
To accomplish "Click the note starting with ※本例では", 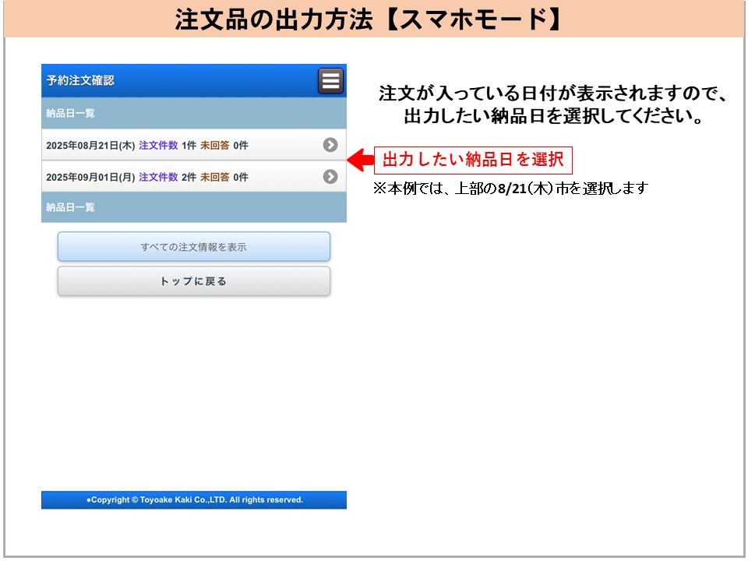I will (x=510, y=189).
